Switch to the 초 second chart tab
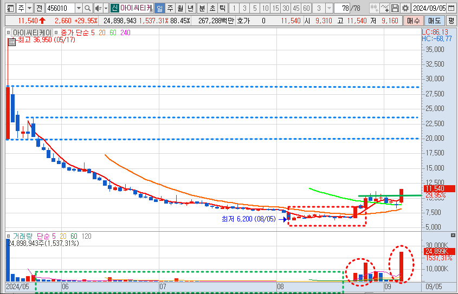The width and height of the screenshot is (458, 294). 212,8
